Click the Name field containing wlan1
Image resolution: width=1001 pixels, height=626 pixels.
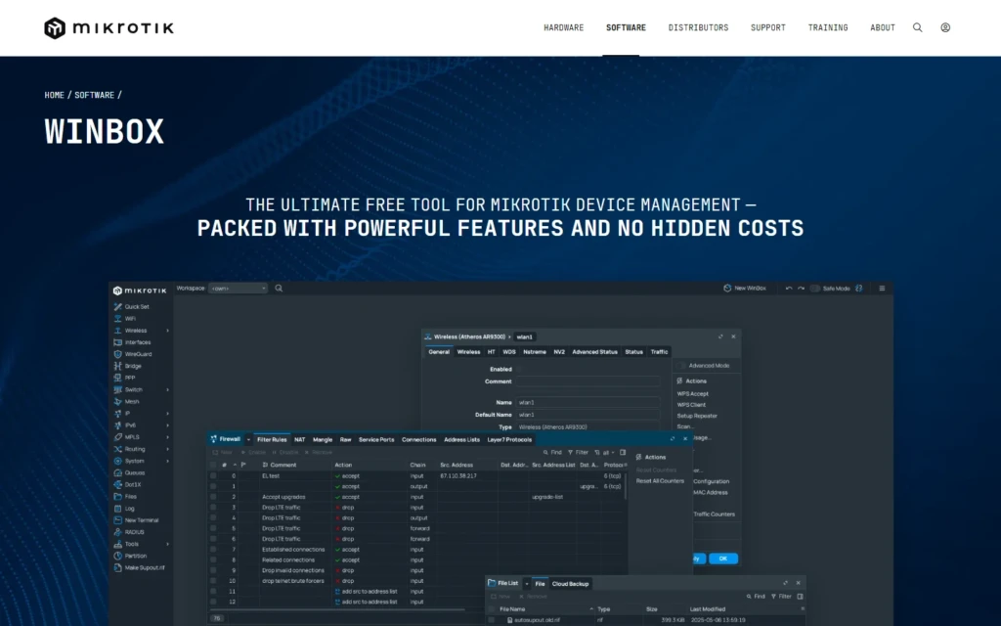point(588,402)
